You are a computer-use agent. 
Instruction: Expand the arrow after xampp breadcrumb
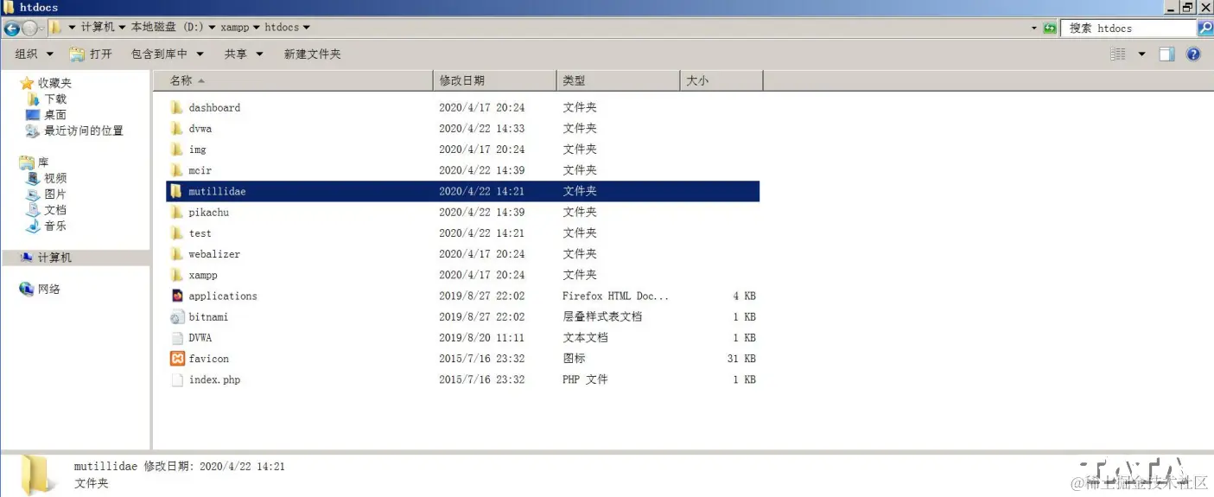coord(257,28)
